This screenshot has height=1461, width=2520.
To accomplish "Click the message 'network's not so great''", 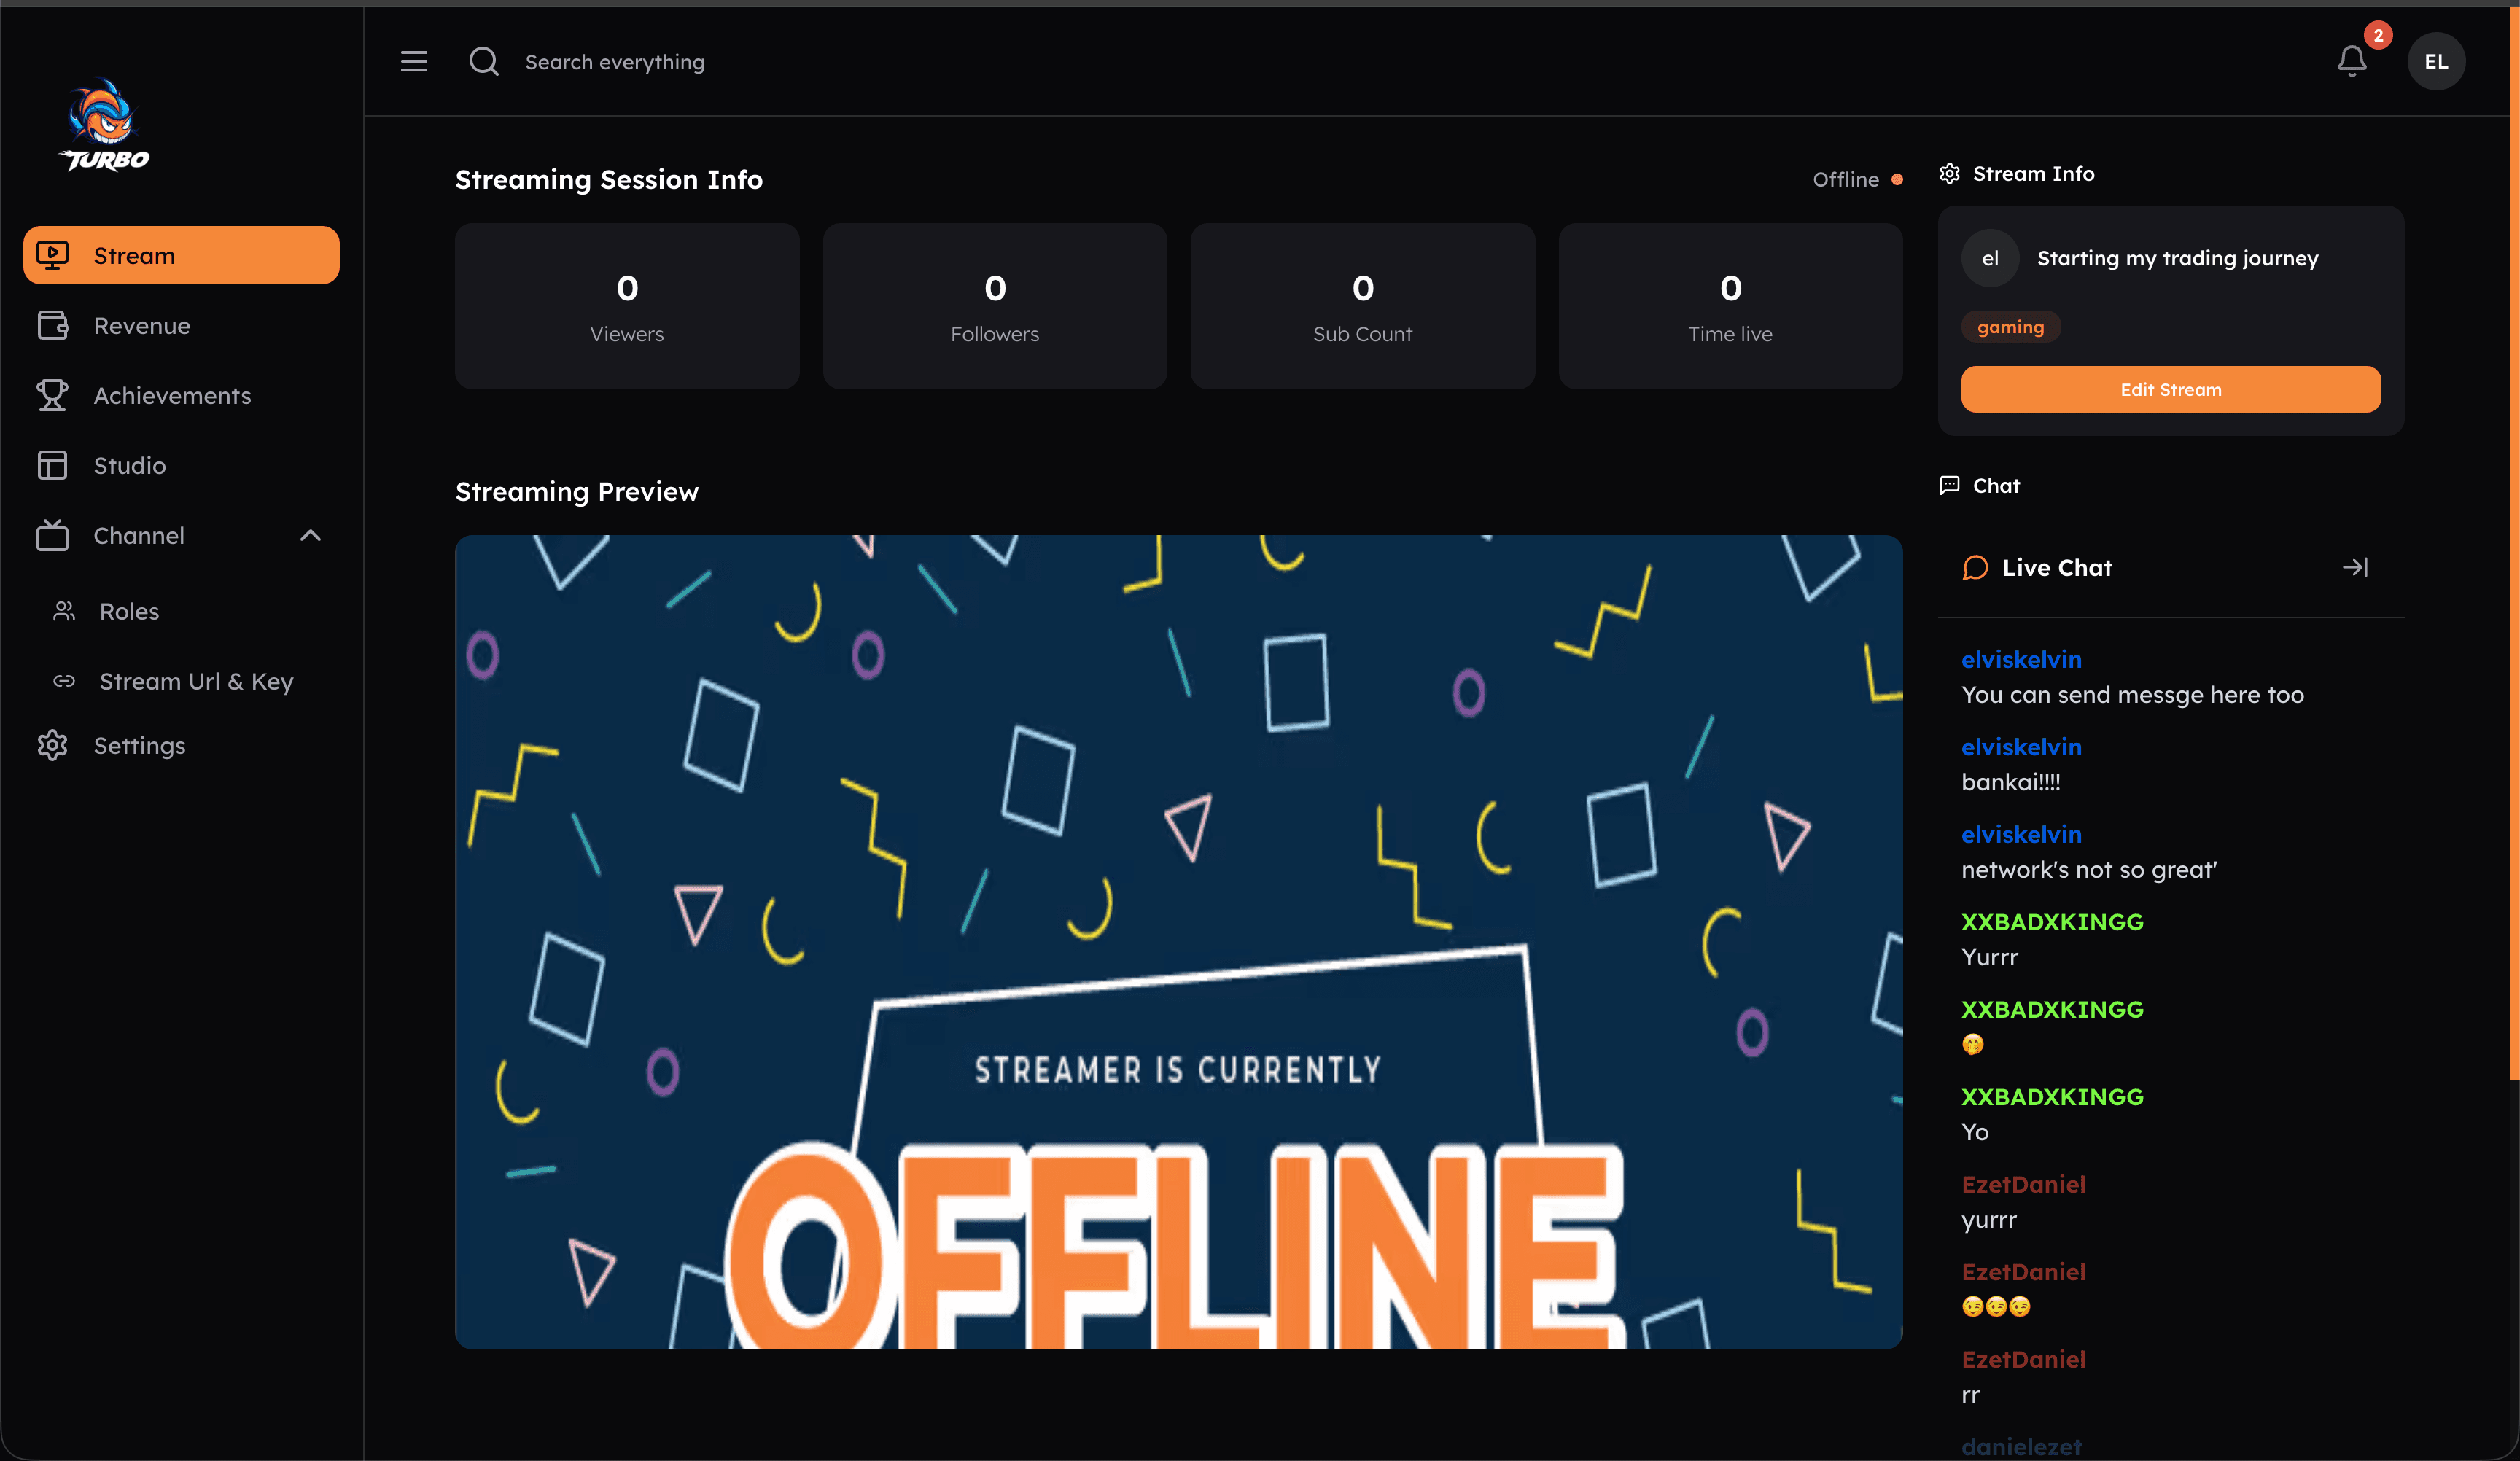I will click(2089, 870).
